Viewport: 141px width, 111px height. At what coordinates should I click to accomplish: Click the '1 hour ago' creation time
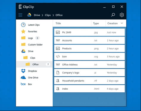(113, 41)
